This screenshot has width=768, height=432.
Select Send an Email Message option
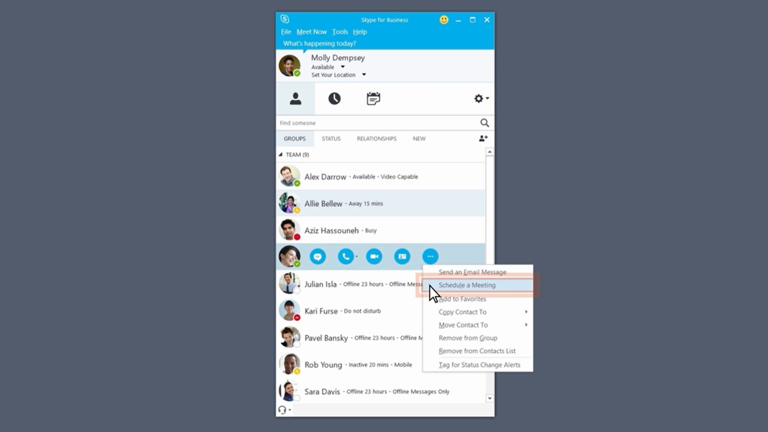click(x=472, y=272)
